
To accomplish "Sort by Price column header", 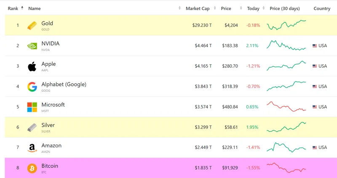I will (226, 8).
